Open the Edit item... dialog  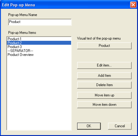[x=104, y=65]
